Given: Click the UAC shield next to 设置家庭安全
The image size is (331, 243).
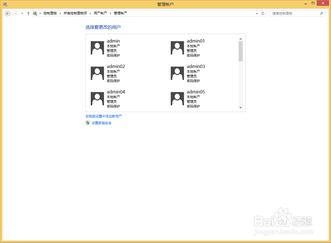Looking at the screenshot, I should click(x=88, y=123).
